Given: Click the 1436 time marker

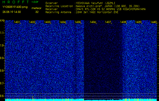Looking at the screenshot, I should (93, 22).
